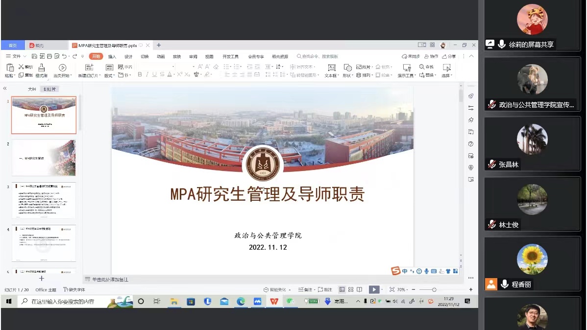The height and width of the screenshot is (330, 587).
Task: Toggle Bold formatting button
Action: (140, 75)
